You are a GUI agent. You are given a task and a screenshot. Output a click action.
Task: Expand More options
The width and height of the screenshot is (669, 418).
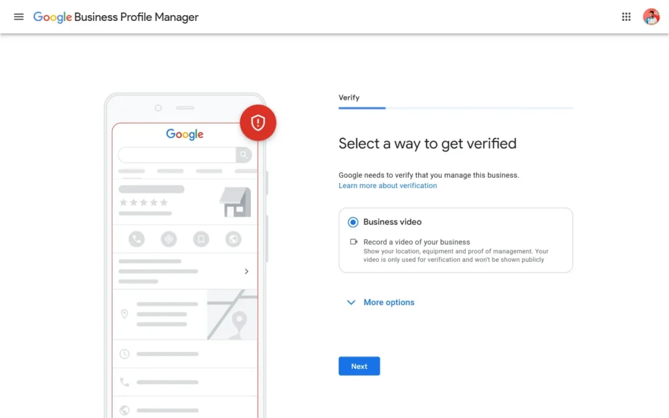coord(381,302)
